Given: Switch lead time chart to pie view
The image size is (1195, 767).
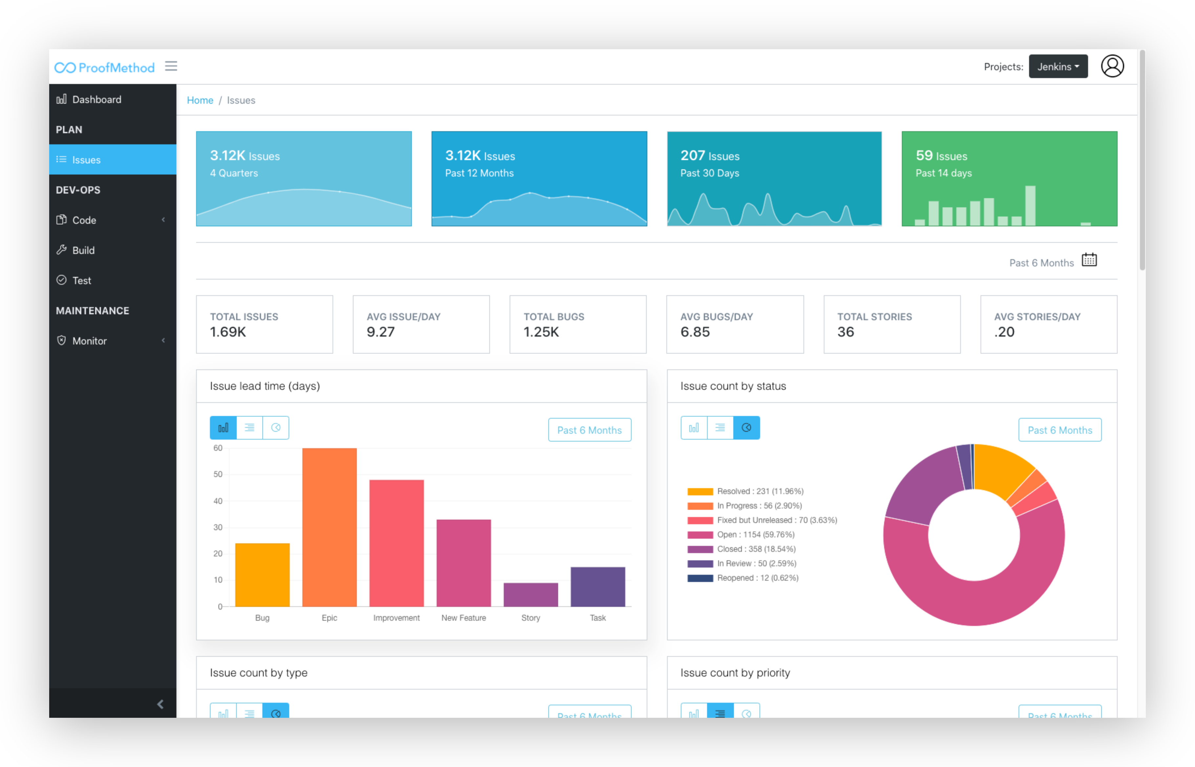Looking at the screenshot, I should [x=276, y=427].
